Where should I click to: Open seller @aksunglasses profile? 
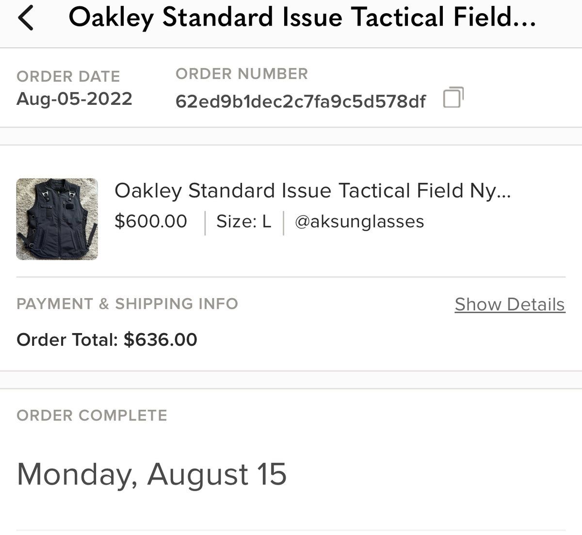359,221
